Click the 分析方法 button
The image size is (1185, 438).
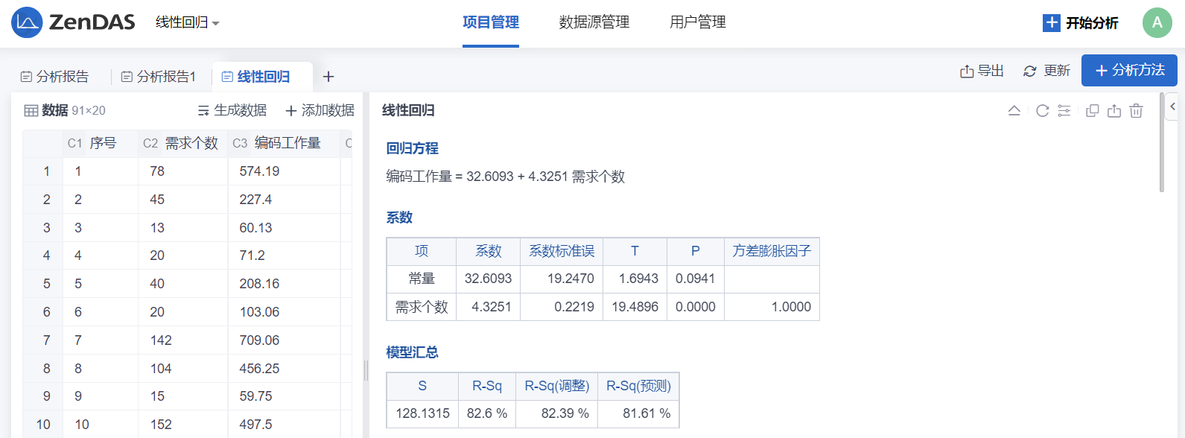pos(1129,71)
